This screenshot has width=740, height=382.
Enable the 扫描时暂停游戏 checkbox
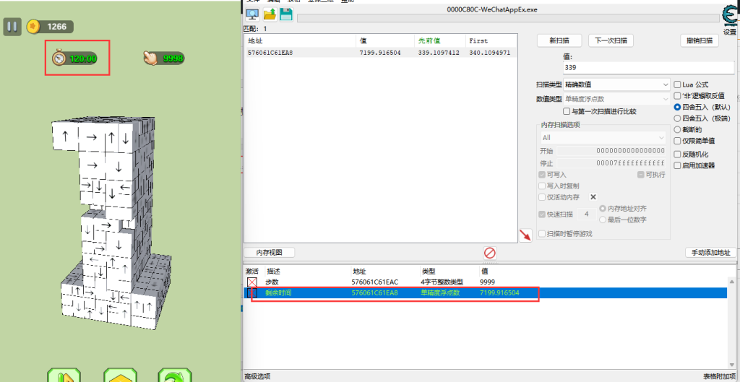click(x=542, y=234)
